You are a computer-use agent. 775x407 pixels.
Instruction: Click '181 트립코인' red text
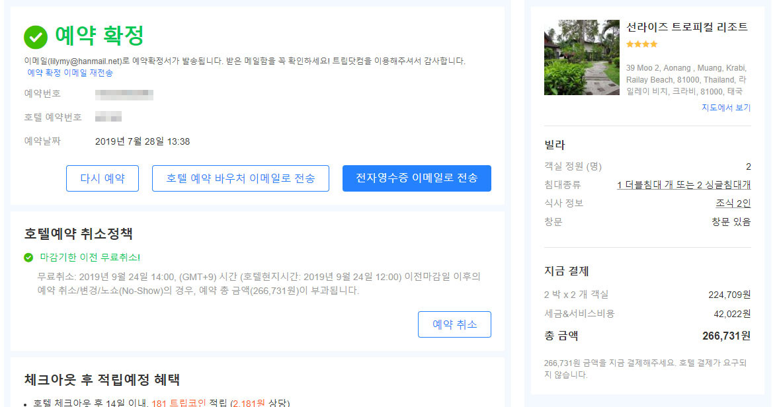[179, 403]
